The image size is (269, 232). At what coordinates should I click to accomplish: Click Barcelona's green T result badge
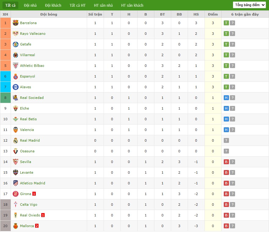point(226,23)
